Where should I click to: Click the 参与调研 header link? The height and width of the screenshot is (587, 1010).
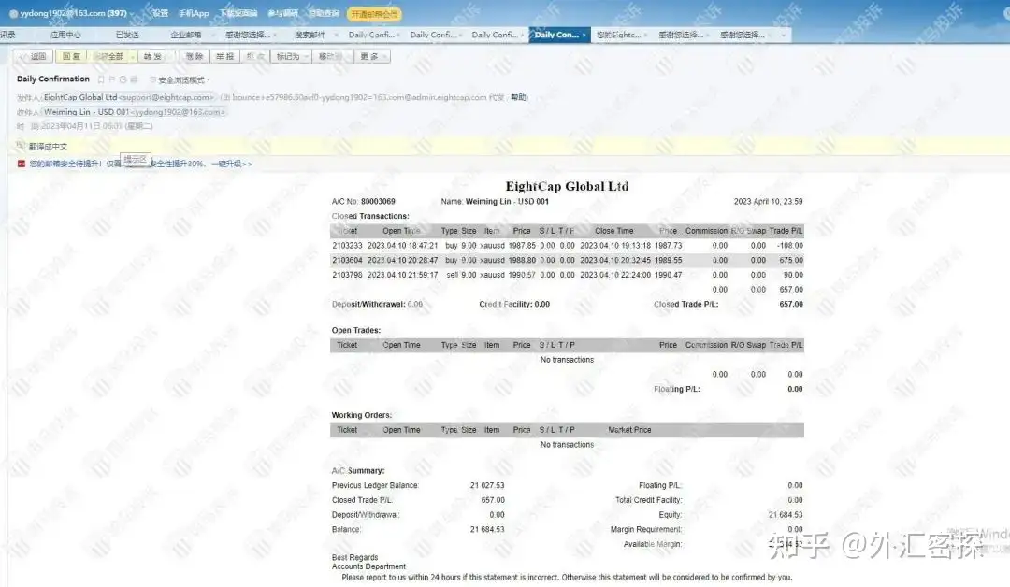click(282, 13)
